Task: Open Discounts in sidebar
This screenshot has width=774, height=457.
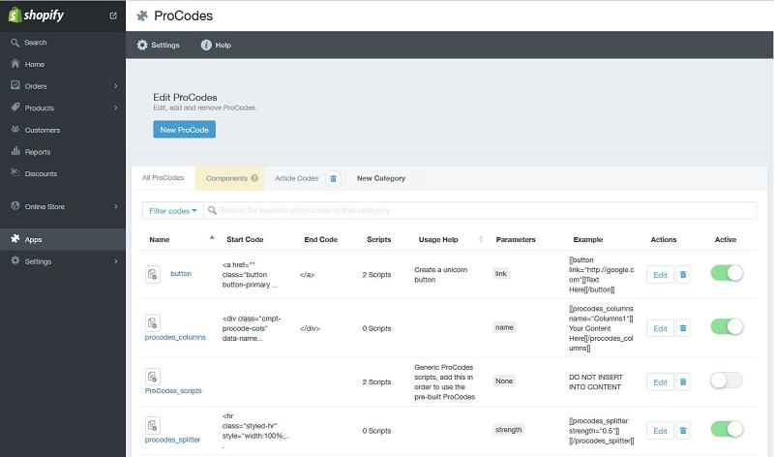Action: click(41, 173)
